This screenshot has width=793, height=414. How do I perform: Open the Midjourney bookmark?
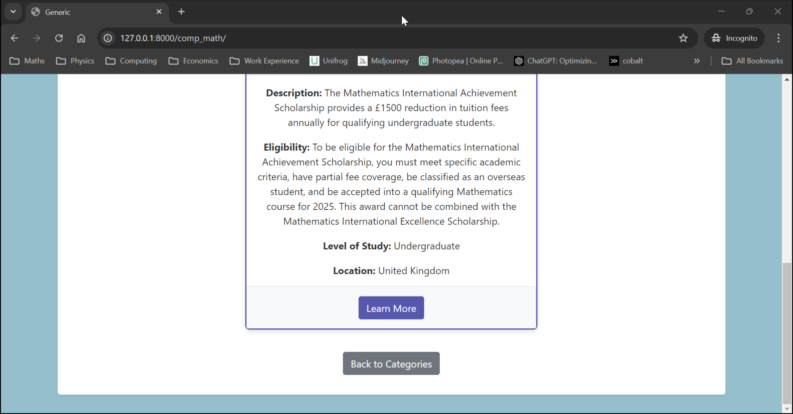[383, 61]
